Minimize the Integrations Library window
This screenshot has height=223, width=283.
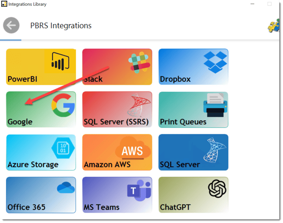pyautogui.click(x=252, y=4)
